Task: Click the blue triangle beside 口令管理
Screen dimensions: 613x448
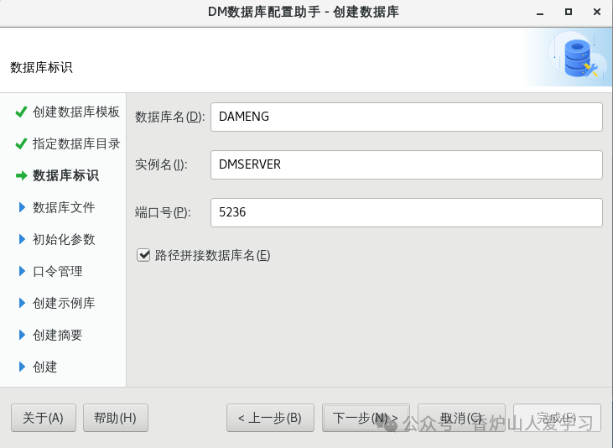Action: pyautogui.click(x=22, y=271)
